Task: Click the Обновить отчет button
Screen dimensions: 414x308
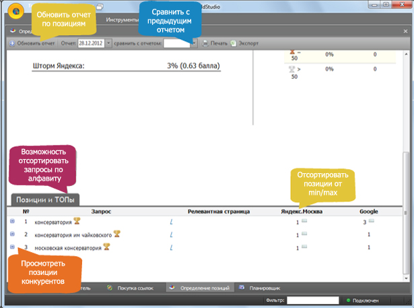Action: click(32, 43)
